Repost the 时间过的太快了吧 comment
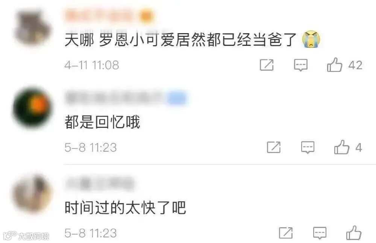 click(x=286, y=233)
